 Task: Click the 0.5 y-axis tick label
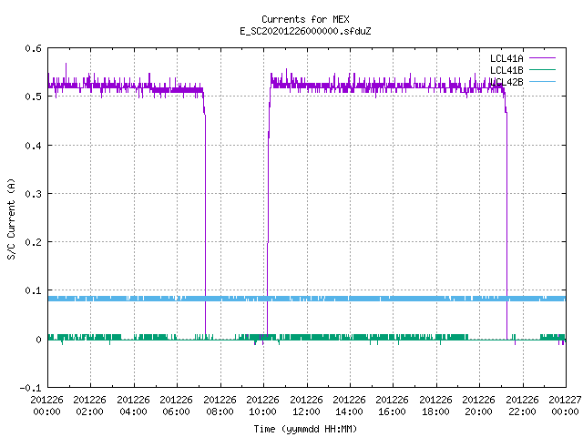point(33,97)
